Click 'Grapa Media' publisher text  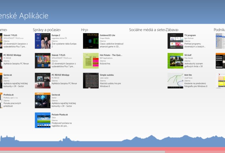point(105,38)
